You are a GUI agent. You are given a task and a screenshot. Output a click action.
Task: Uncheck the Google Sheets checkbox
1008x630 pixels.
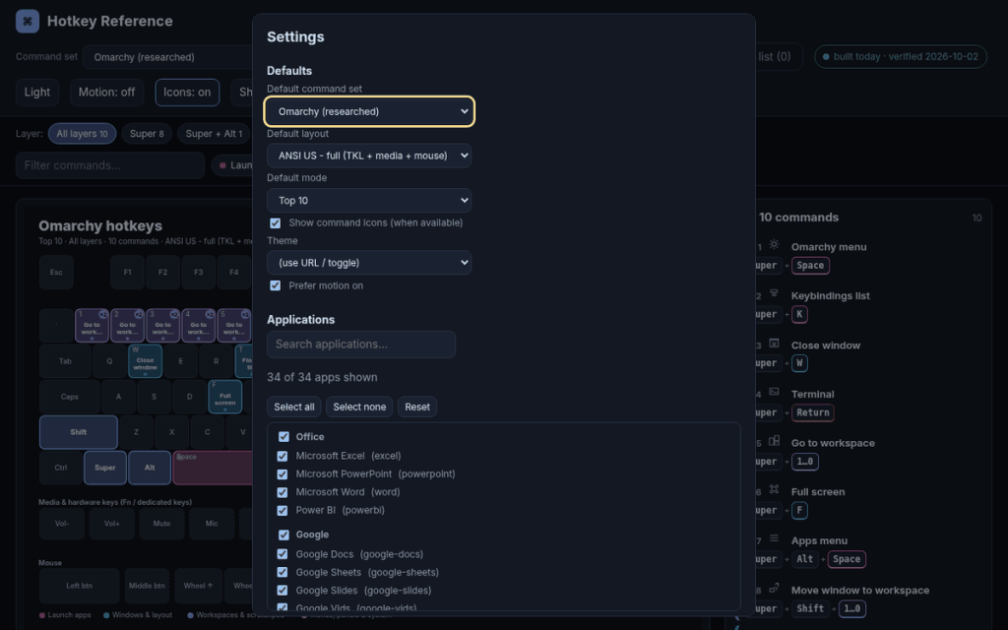[x=283, y=572]
